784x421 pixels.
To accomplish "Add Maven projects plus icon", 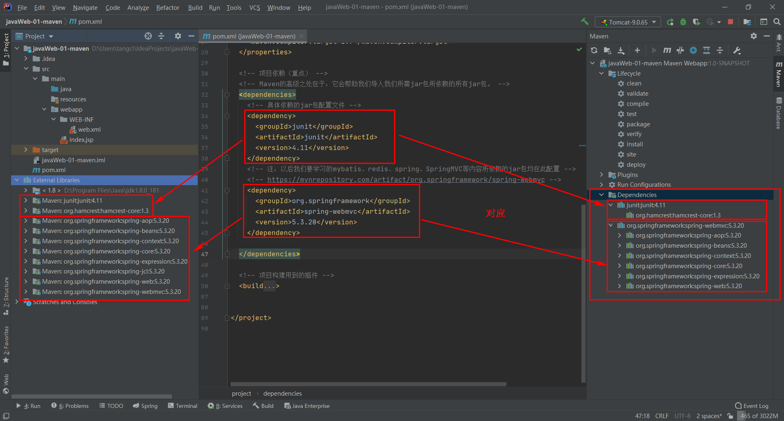I will point(637,50).
